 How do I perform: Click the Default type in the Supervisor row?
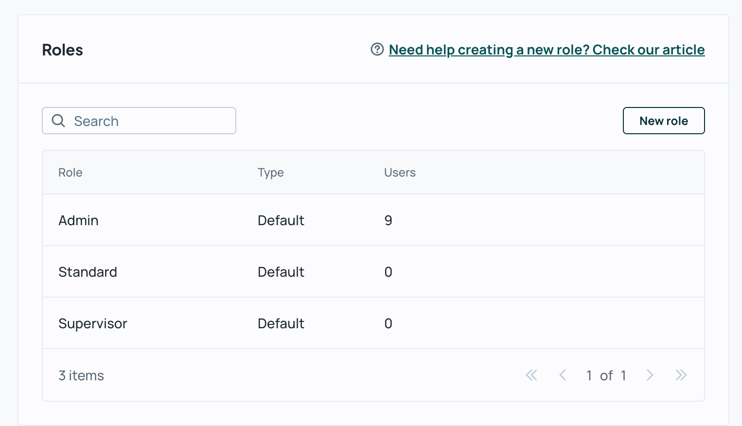[281, 323]
